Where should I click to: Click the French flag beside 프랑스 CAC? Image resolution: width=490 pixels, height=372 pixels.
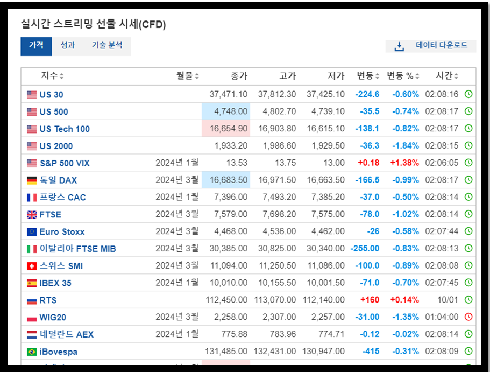[32, 198]
